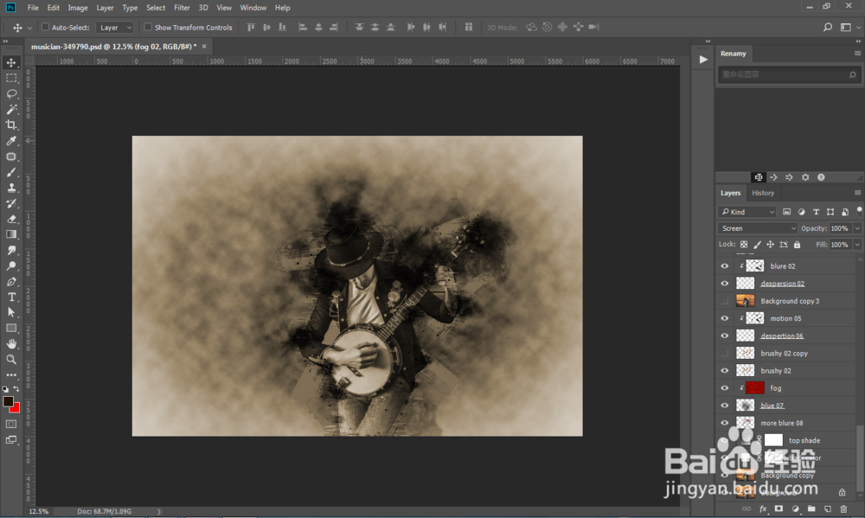Open the Window menu
865x518 pixels.
253,8
